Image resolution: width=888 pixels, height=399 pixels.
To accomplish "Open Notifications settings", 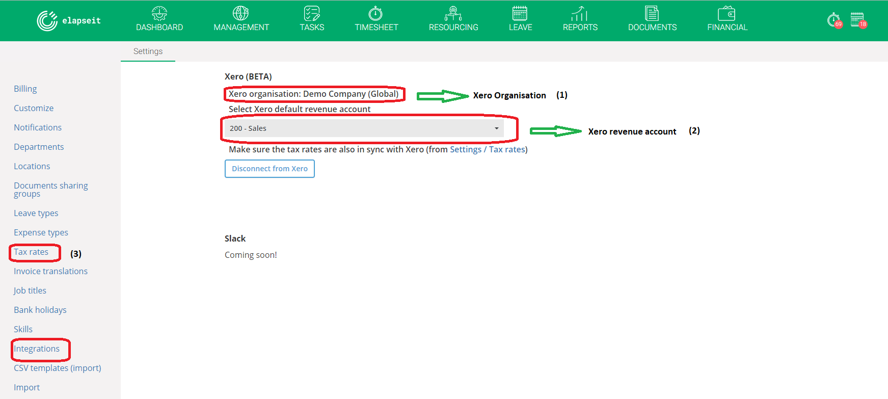I will click(38, 127).
